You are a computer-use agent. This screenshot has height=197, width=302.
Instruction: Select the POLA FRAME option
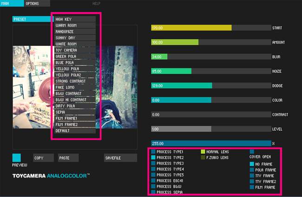(x=252, y=170)
